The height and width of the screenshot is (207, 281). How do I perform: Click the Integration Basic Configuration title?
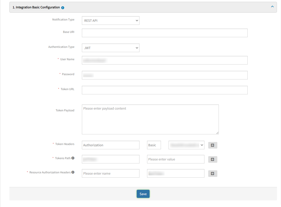coord(36,7)
